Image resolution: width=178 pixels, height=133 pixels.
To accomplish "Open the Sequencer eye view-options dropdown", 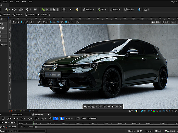I will coord(16,119).
